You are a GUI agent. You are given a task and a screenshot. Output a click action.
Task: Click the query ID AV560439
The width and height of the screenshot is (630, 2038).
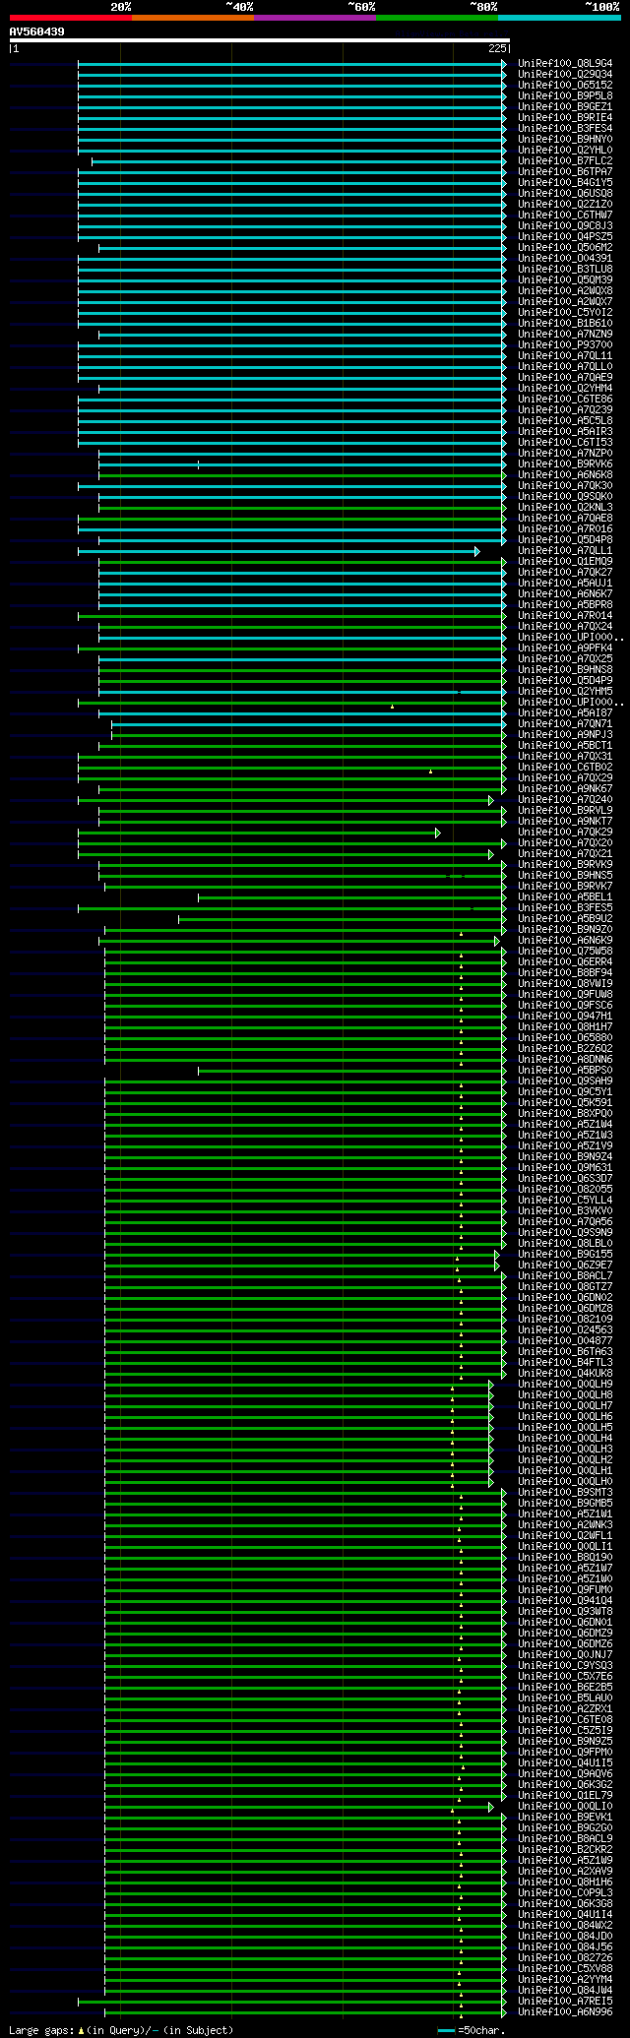coord(37,31)
